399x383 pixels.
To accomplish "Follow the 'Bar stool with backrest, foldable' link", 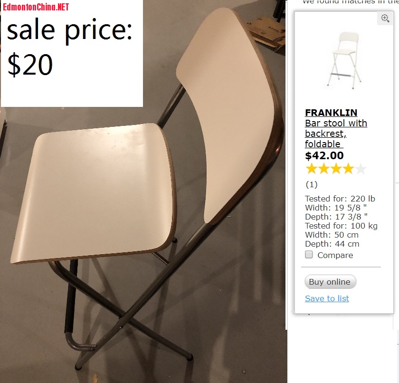I will [x=336, y=134].
